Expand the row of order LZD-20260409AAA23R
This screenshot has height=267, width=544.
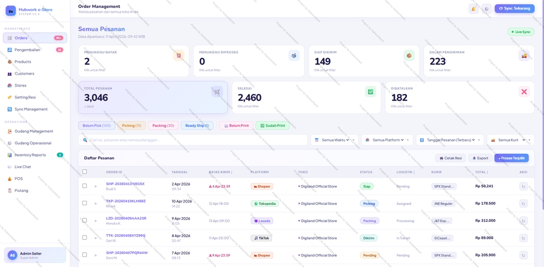pyautogui.click(x=96, y=221)
